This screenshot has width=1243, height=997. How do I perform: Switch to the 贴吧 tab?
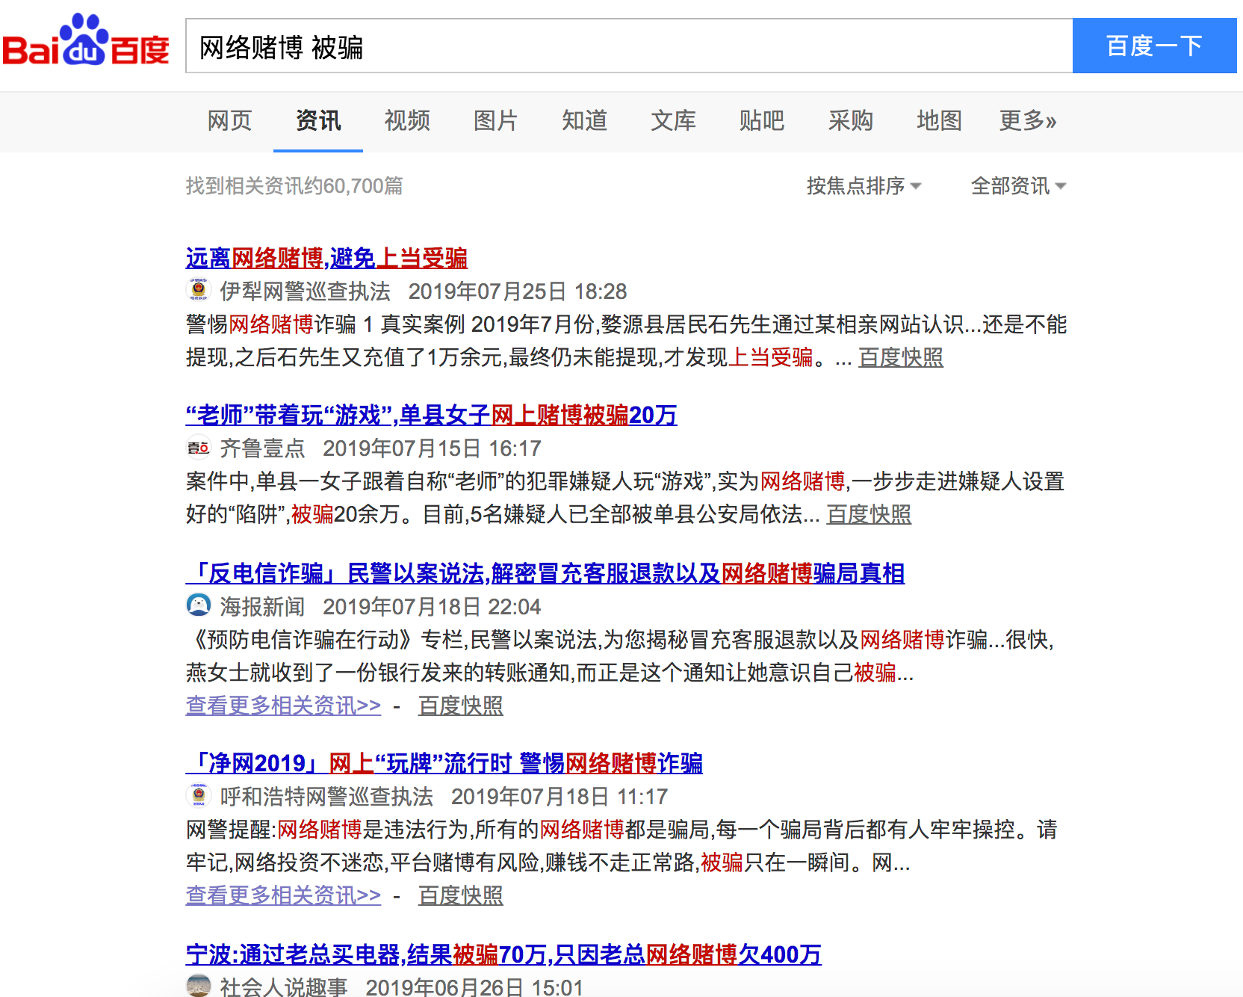(762, 120)
